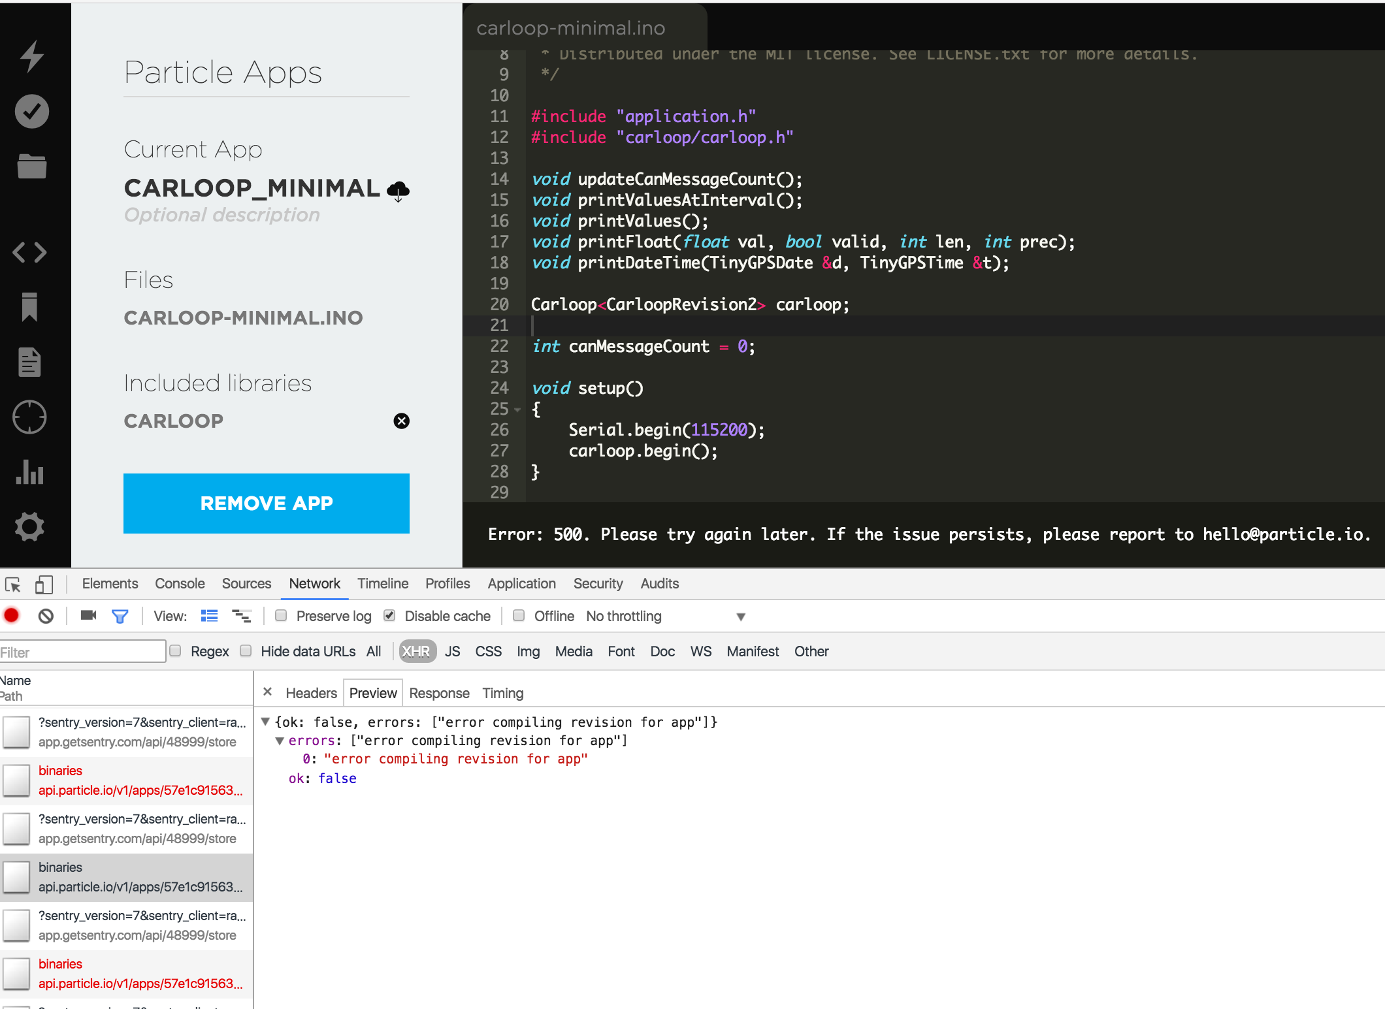Screen dimensions: 1385x1009
Task: Click the CARLOOP included library name
Action: click(174, 421)
